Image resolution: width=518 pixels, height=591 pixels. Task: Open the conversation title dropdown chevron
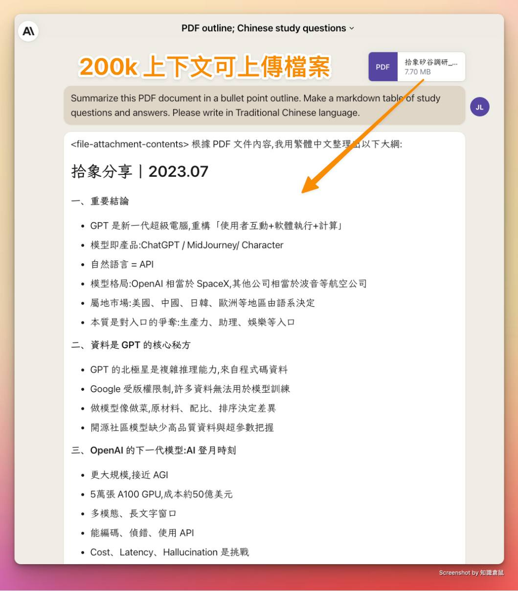tap(351, 28)
